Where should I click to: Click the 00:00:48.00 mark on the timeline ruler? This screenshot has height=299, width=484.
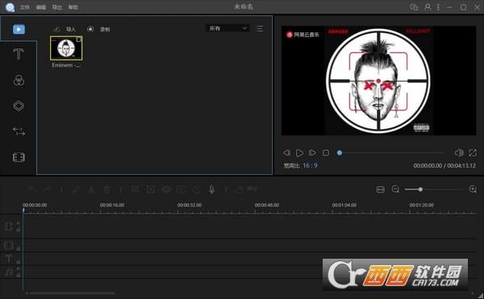pos(267,205)
